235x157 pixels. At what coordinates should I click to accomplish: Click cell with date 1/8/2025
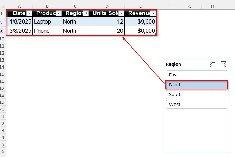tap(19, 21)
